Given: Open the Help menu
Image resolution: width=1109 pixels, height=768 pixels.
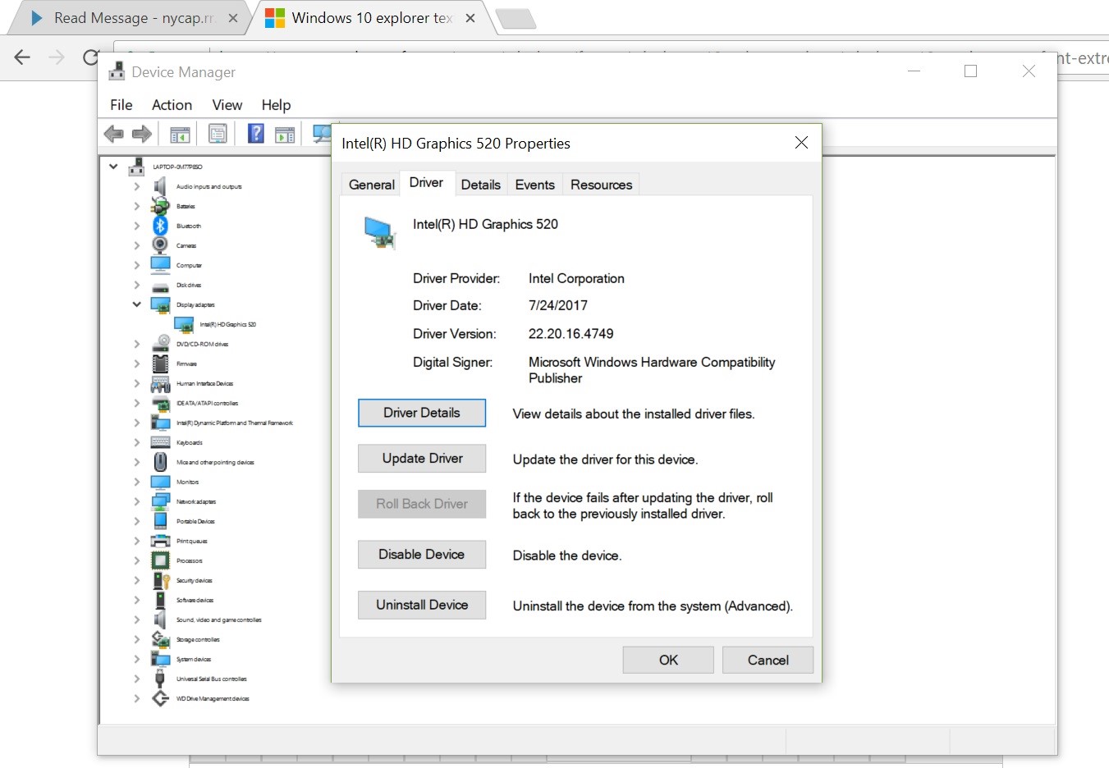Looking at the screenshot, I should (x=276, y=105).
